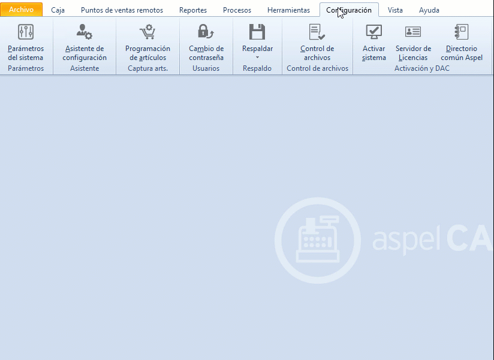Click the Activar sistema monitor icon
The height and width of the screenshot is (360, 494).
tap(374, 32)
